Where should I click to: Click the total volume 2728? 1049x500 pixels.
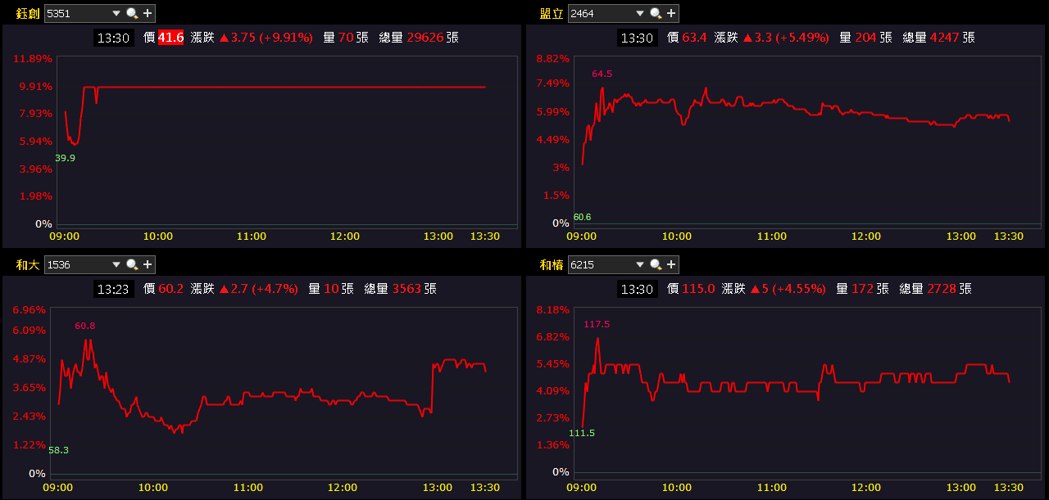pyautogui.click(x=942, y=289)
